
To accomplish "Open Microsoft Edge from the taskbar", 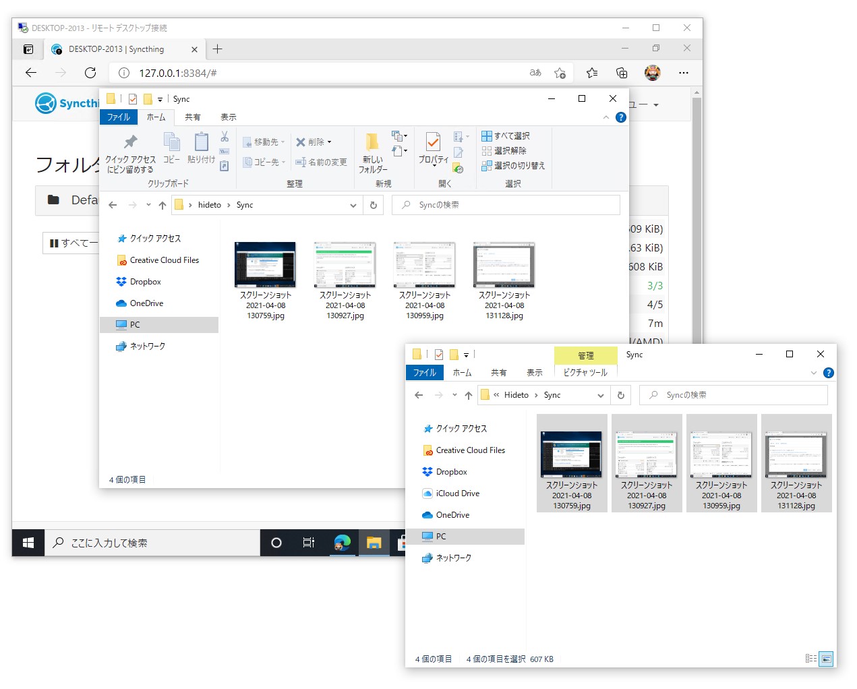I will tap(343, 543).
